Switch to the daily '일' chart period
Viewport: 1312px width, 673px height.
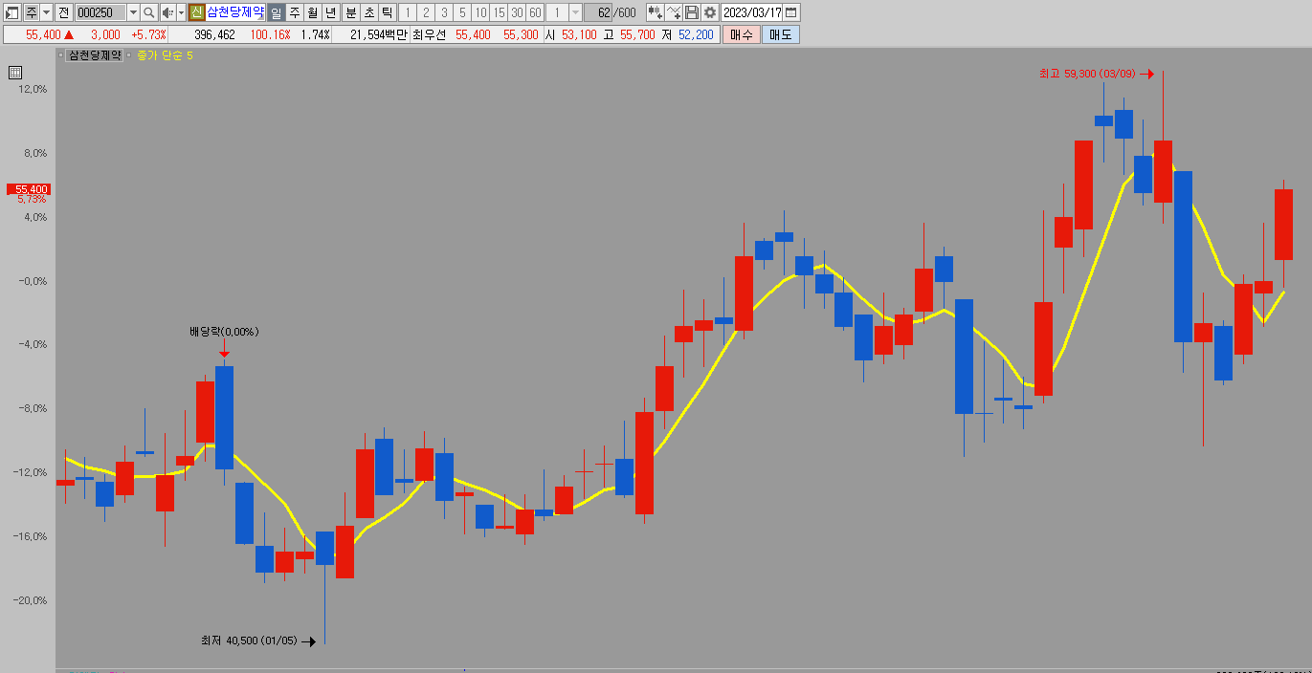pos(276,12)
